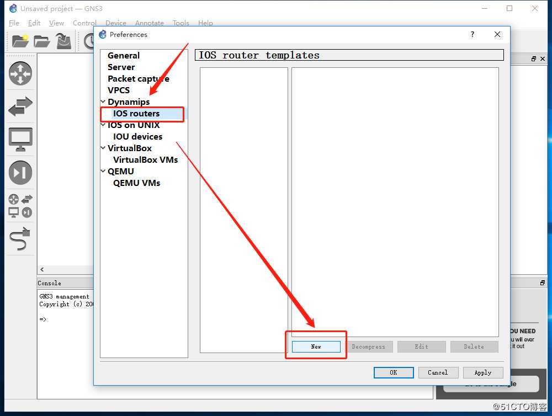
Task: Browse all devices icon
Action: pyautogui.click(x=20, y=206)
